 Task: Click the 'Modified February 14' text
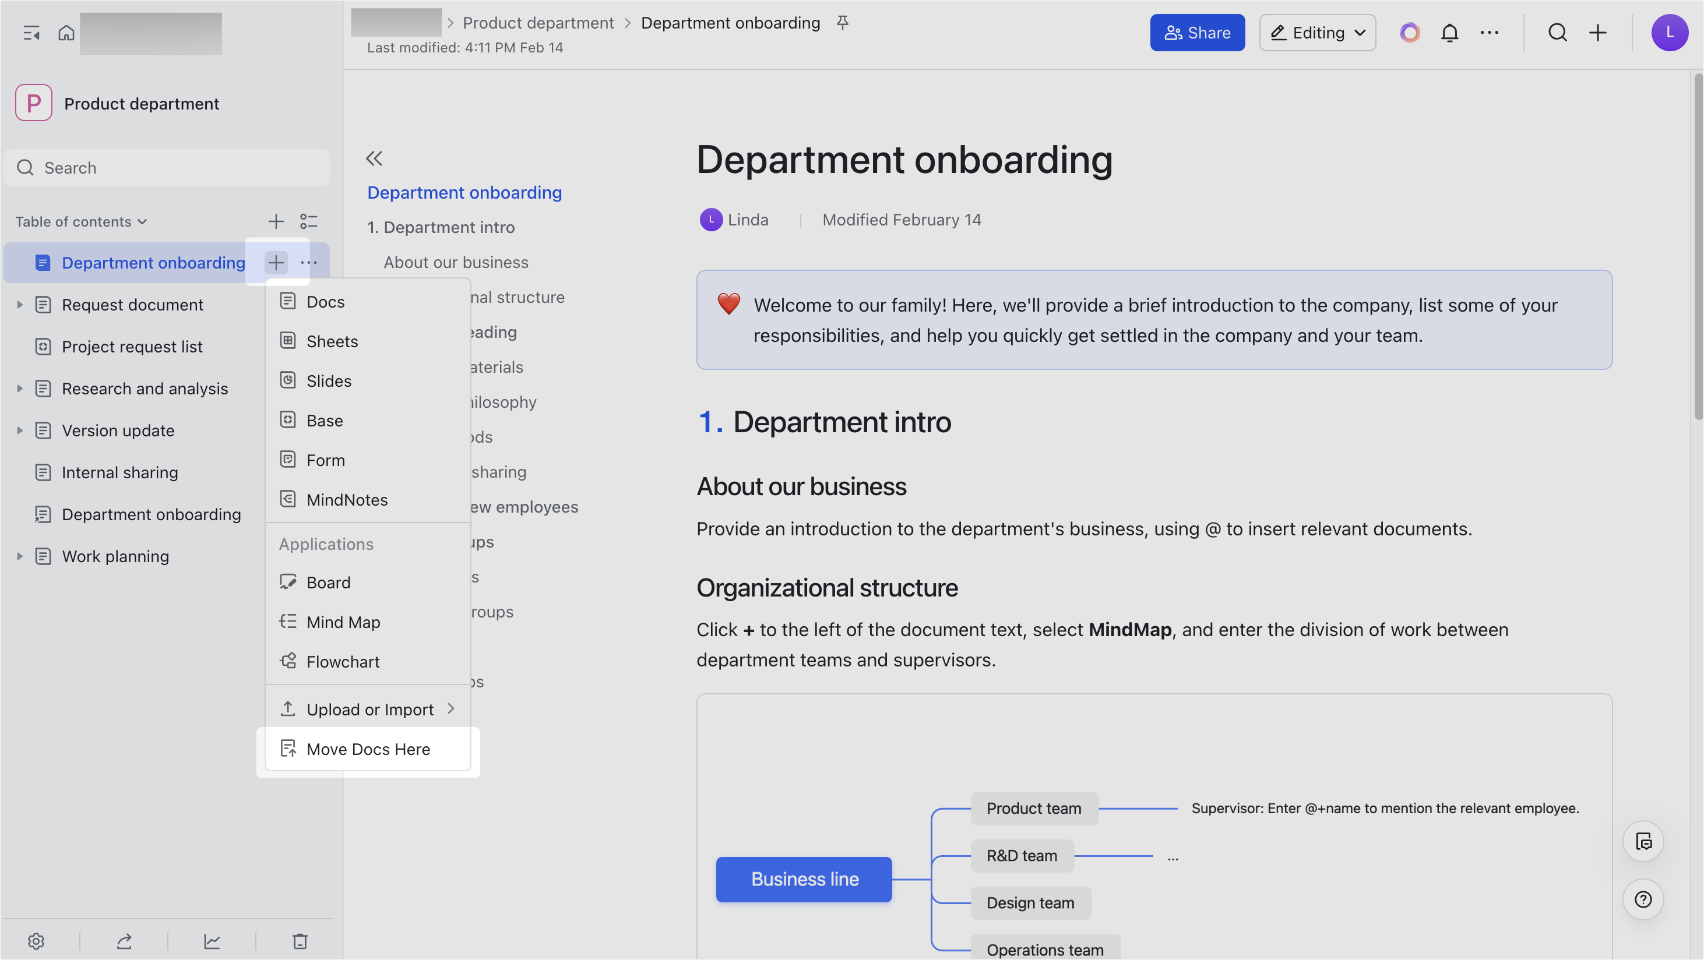coord(902,220)
